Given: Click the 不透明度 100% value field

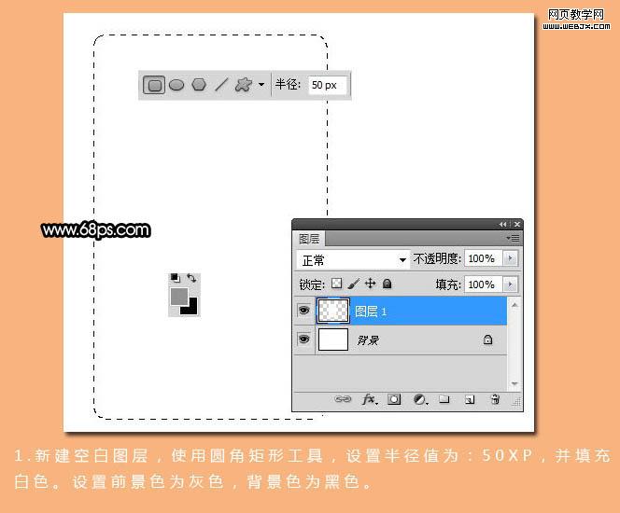Looking at the screenshot, I should (483, 258).
